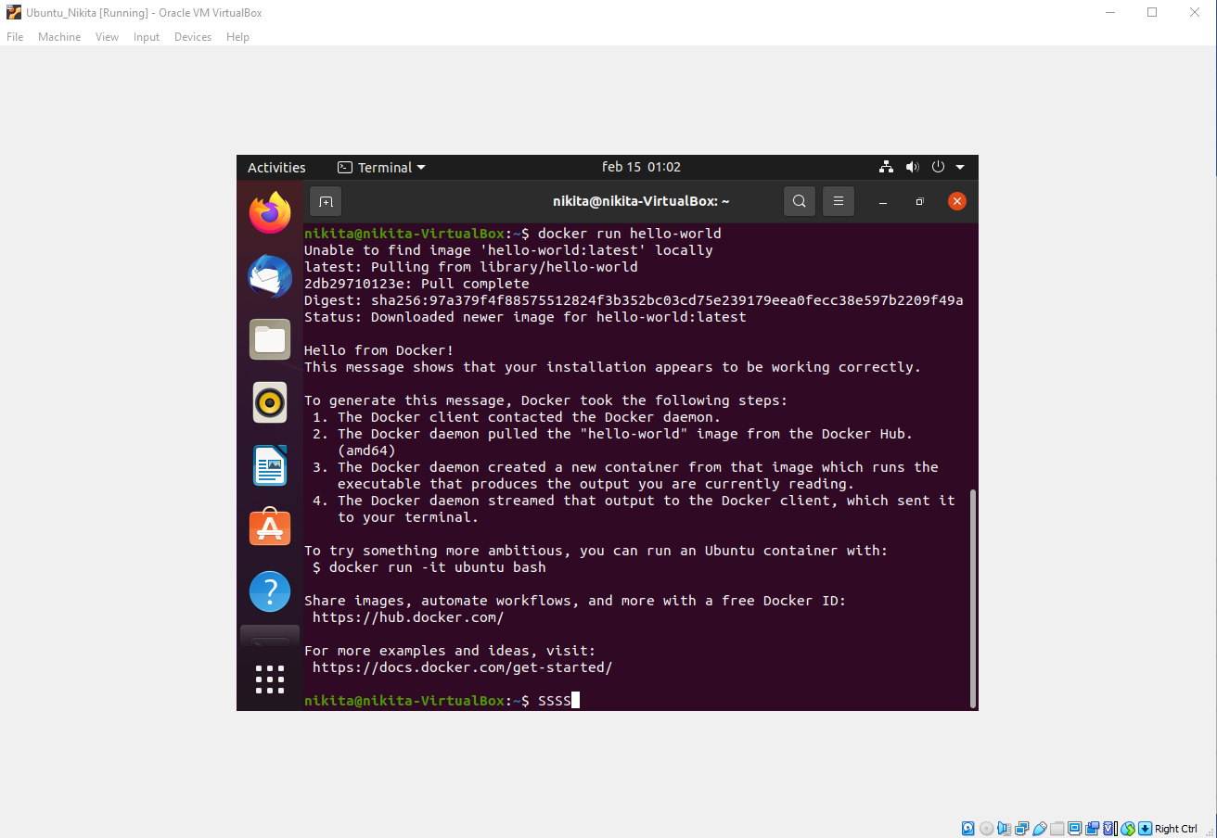Click the VirtualBox network adapters indicator

1022,828
